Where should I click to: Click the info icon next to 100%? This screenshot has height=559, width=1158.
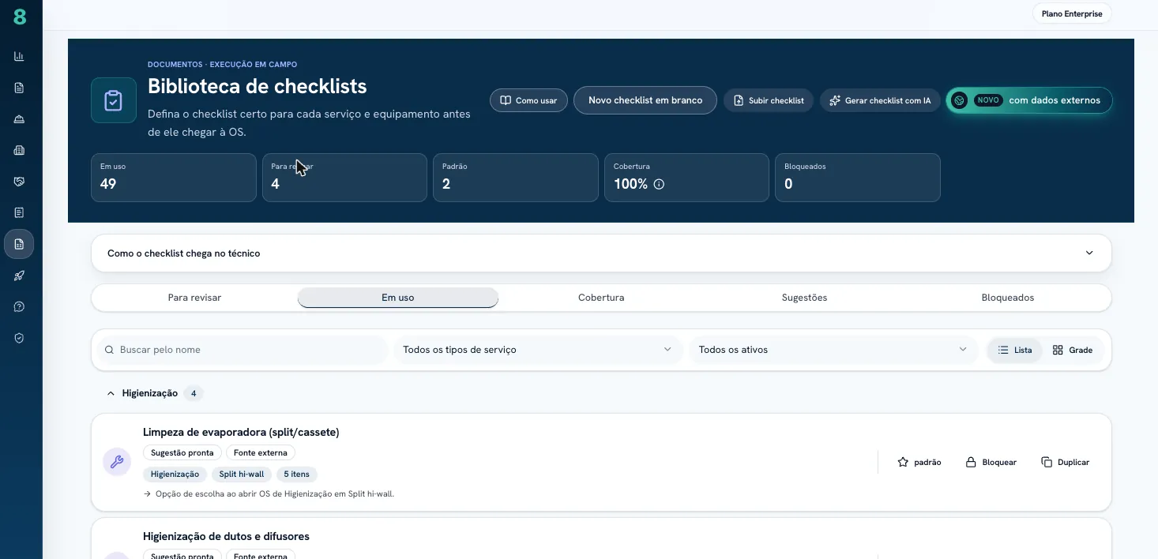click(659, 184)
